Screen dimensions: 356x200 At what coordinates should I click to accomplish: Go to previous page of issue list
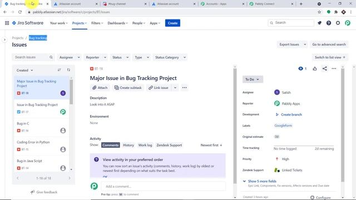pyautogui.click(x=18, y=178)
